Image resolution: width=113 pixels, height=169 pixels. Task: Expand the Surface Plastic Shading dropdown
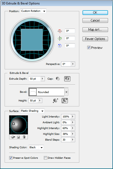click(x=32, y=111)
